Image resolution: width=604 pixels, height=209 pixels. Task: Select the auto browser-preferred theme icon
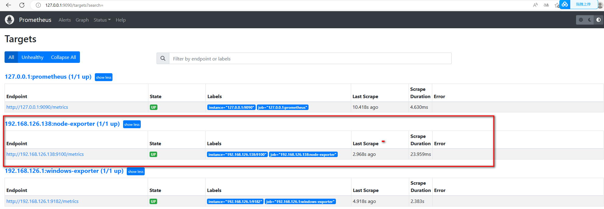point(599,20)
